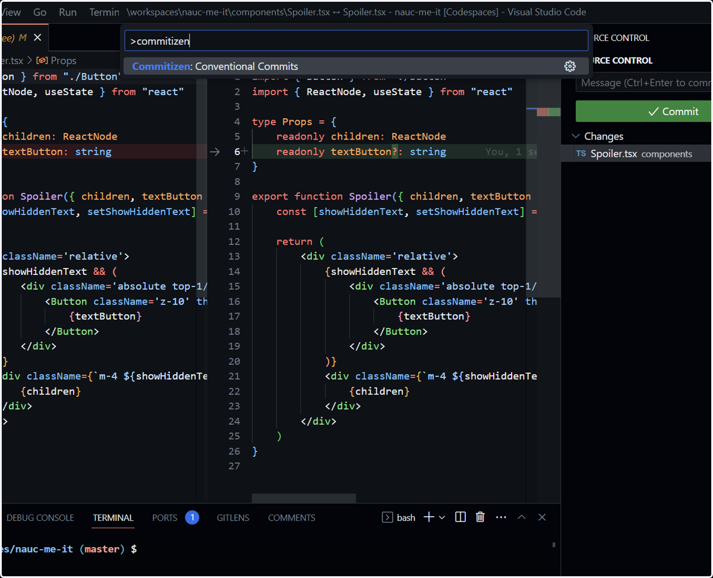The width and height of the screenshot is (713, 578).
Task: Click the terminal prompt line
Action: [69, 549]
